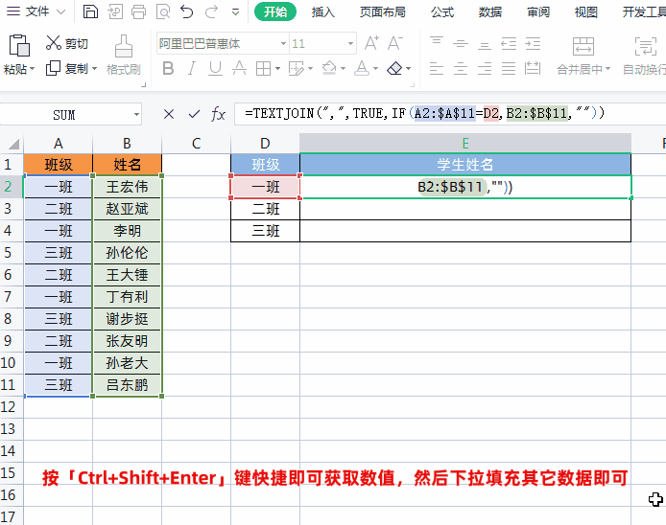Click the align right icon
Screen dimensions: 666x525
pos(485,68)
